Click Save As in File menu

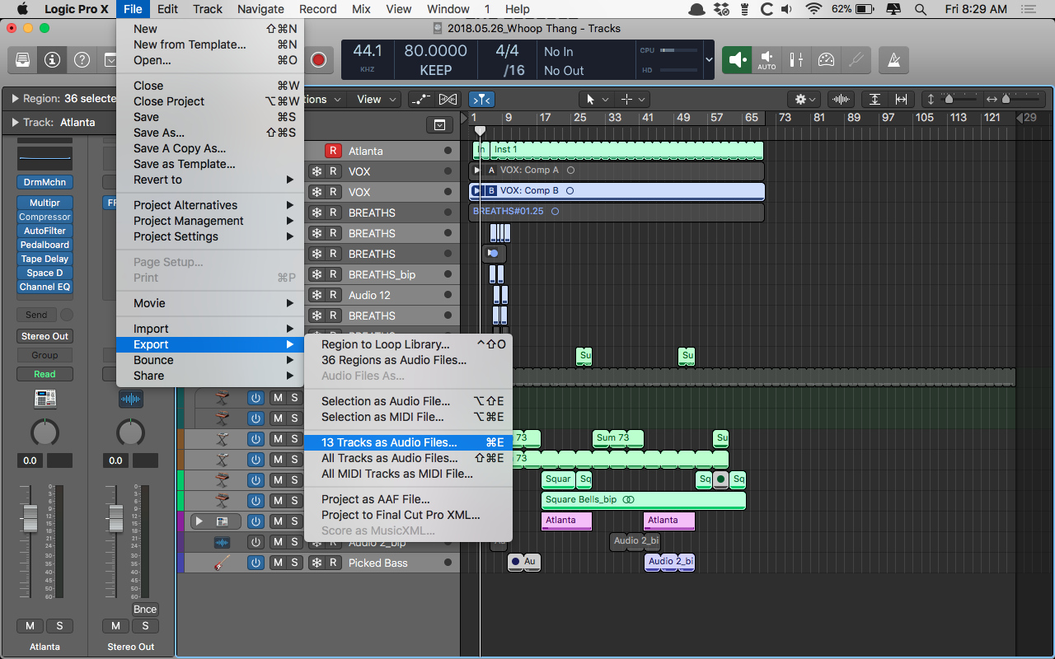coord(210,133)
